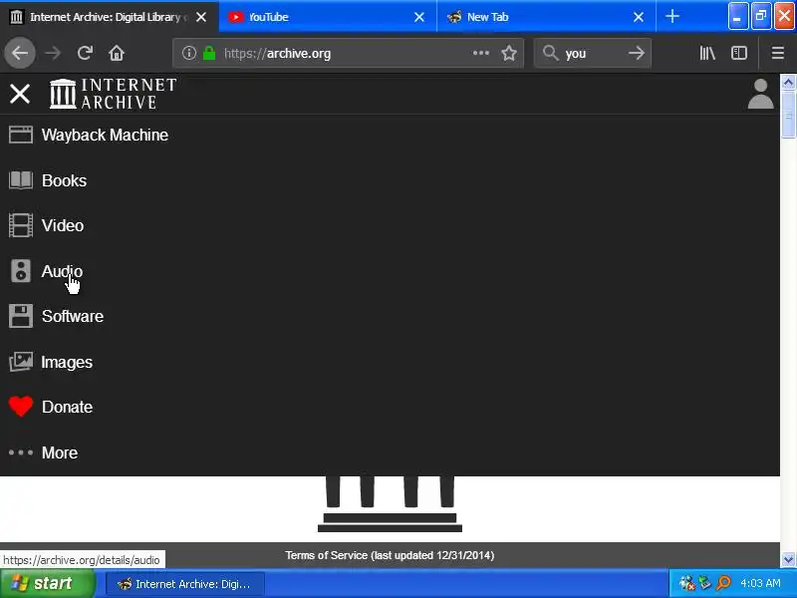Close the YouTube tab
The width and height of the screenshot is (797, 598).
click(x=419, y=17)
